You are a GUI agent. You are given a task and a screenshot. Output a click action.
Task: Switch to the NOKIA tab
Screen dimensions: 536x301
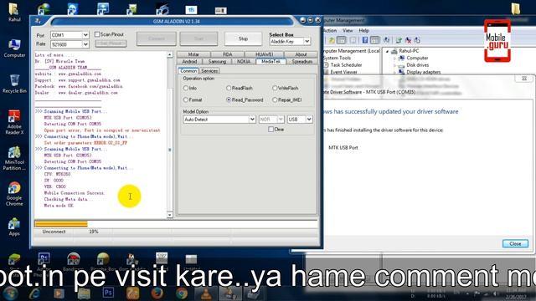(244, 61)
